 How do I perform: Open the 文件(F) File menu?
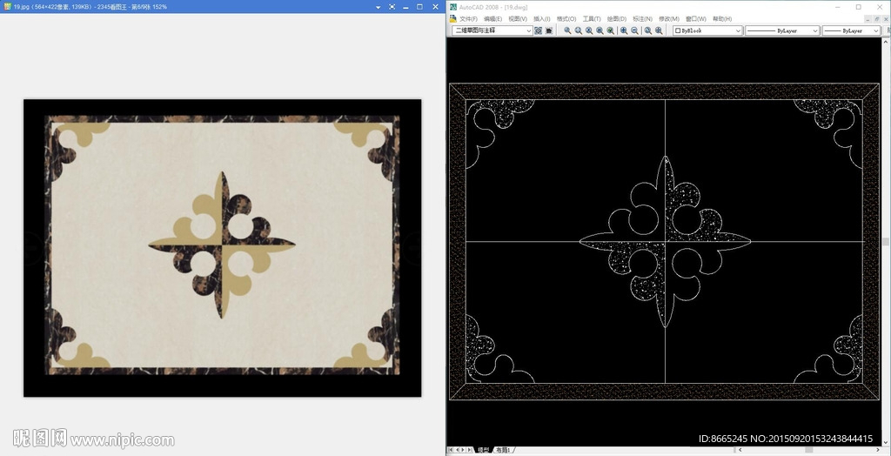(468, 18)
